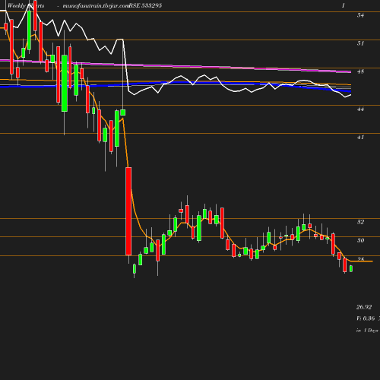Click the V: 0.36 volume readout
The image size is (380, 380).
point(366,318)
